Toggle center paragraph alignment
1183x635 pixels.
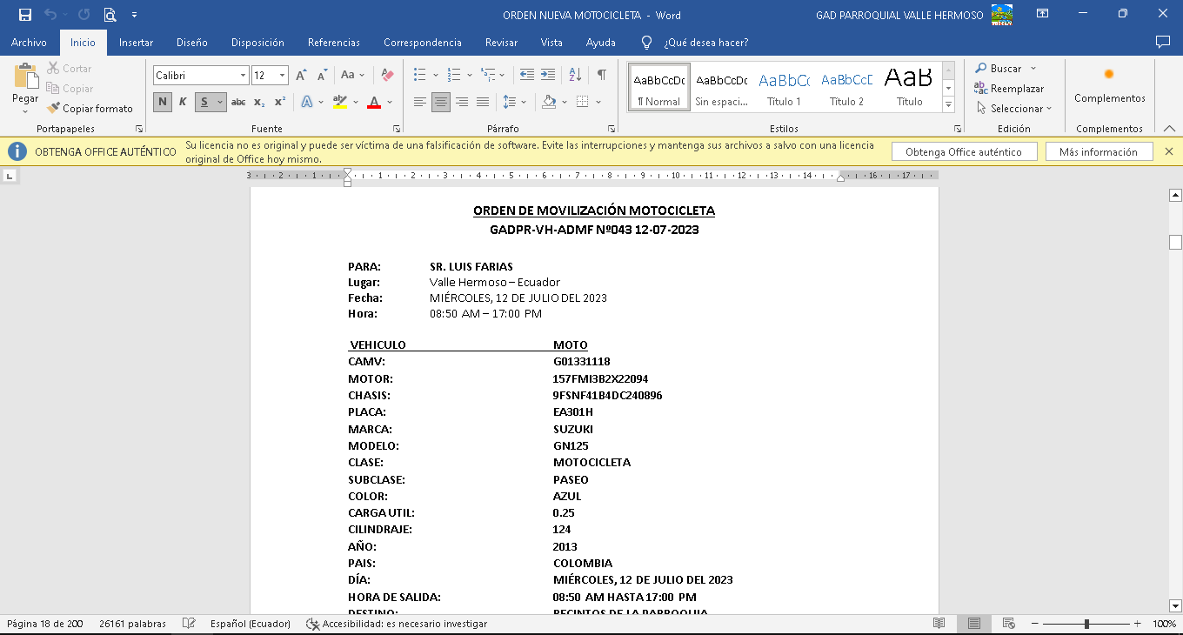click(441, 102)
